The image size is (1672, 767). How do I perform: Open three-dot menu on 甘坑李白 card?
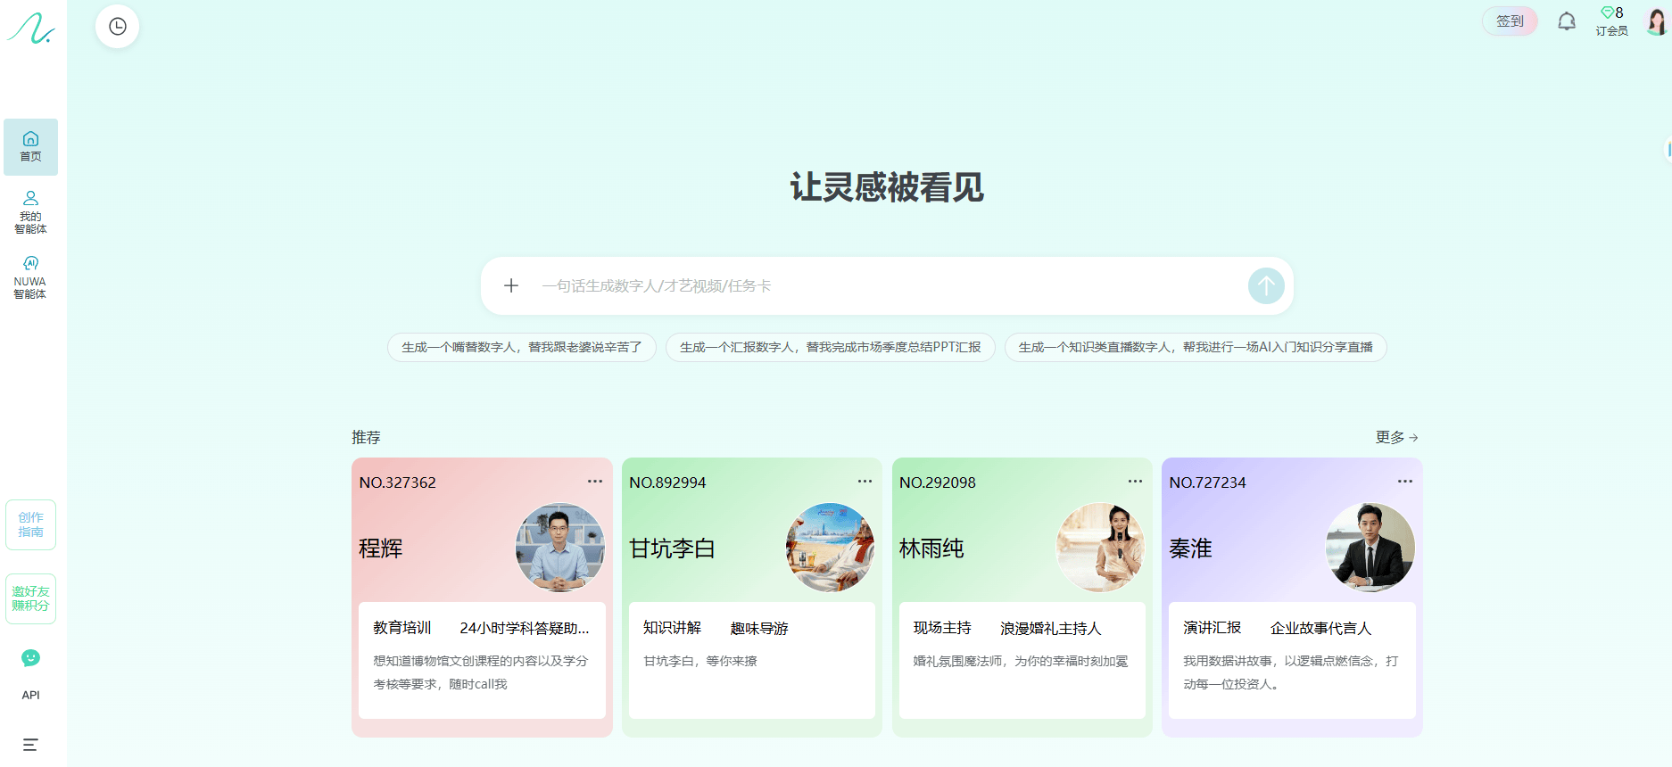(865, 482)
